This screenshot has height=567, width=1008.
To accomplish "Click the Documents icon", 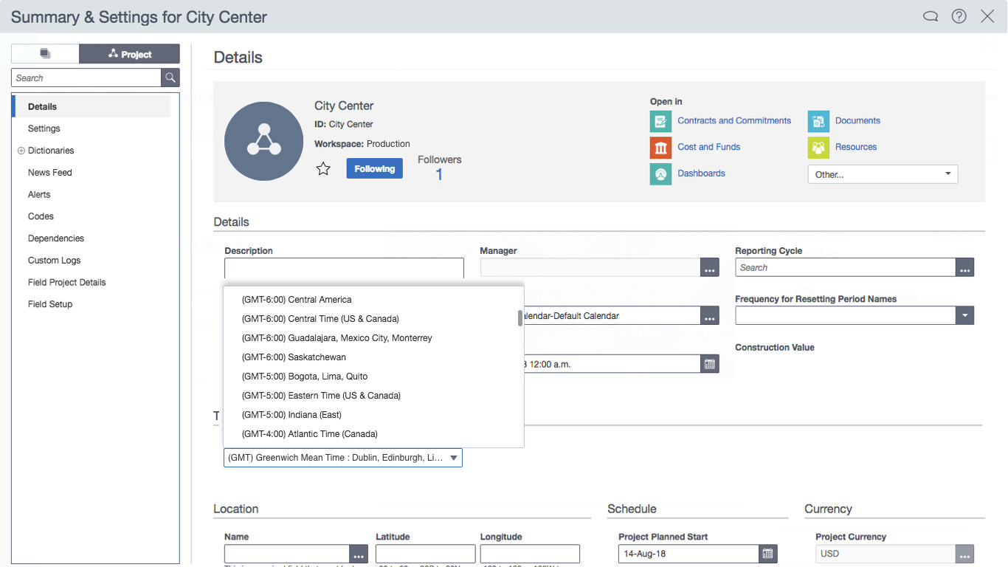I will tap(818, 121).
